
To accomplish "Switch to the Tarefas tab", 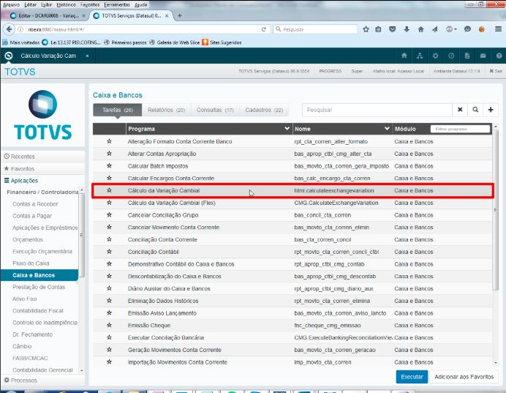I will click(x=118, y=110).
